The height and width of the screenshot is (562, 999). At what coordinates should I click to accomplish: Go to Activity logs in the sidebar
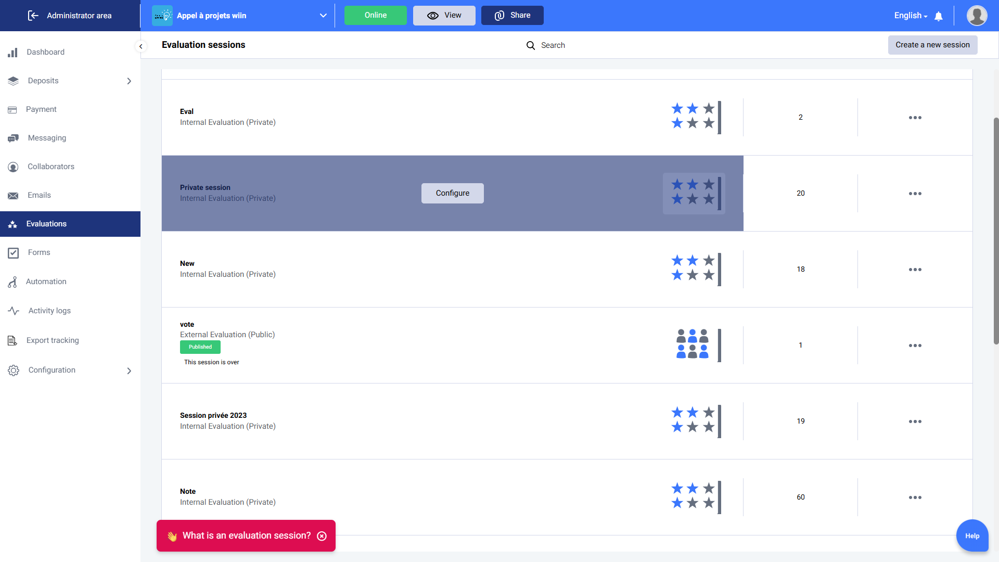pyautogui.click(x=49, y=311)
